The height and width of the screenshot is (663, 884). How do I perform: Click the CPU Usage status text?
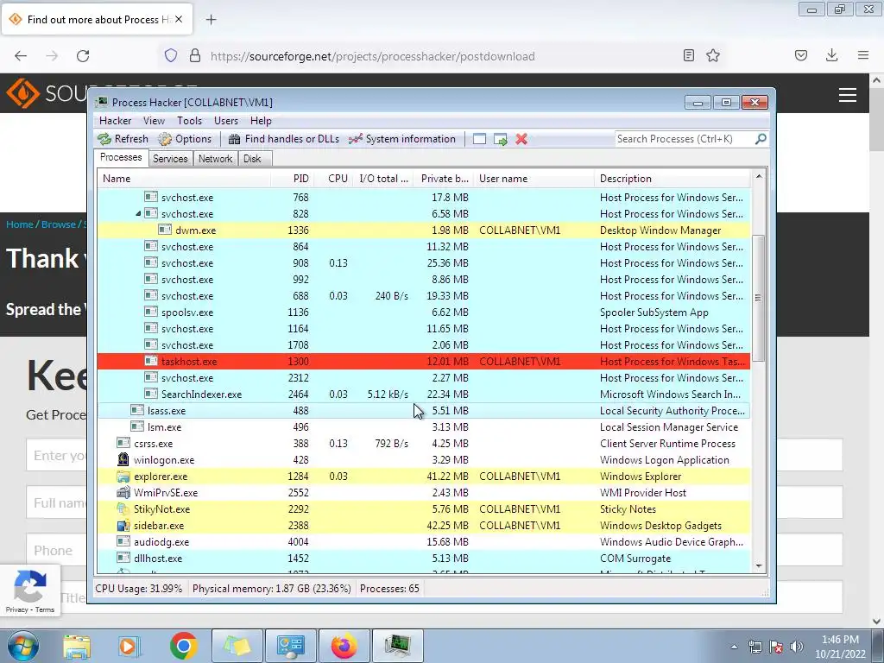coord(139,589)
